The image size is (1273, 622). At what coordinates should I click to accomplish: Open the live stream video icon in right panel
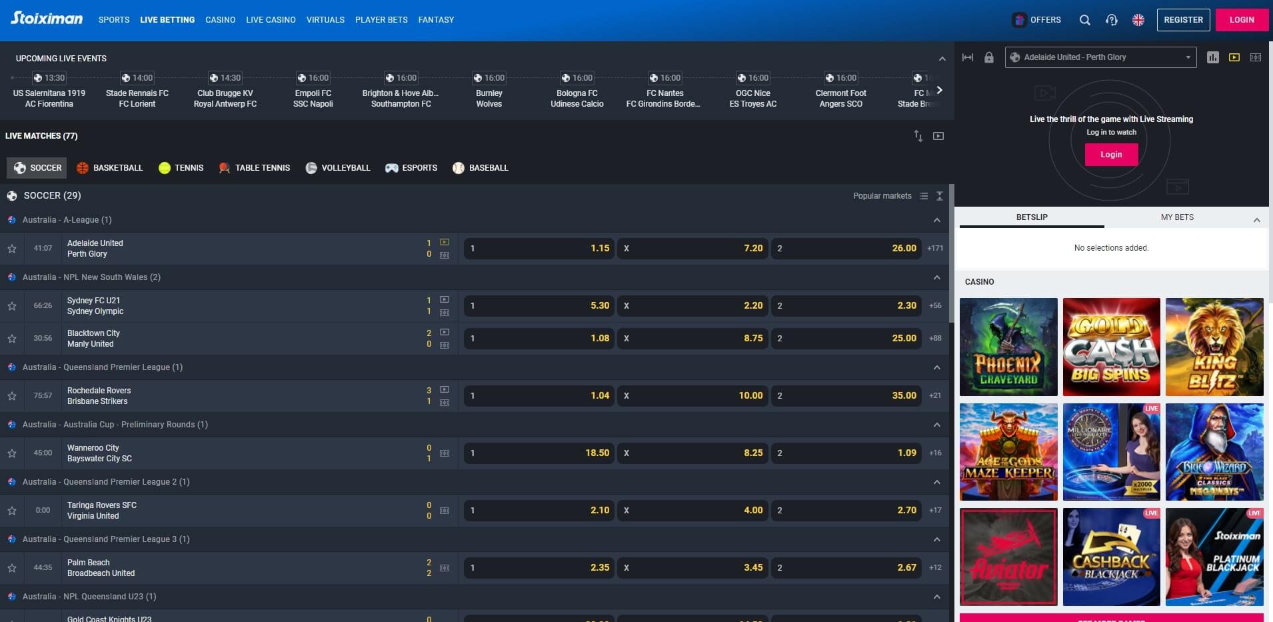click(1232, 57)
